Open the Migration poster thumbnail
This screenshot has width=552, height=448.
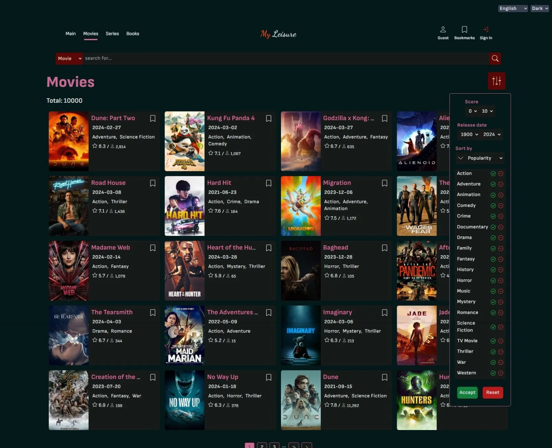click(301, 206)
